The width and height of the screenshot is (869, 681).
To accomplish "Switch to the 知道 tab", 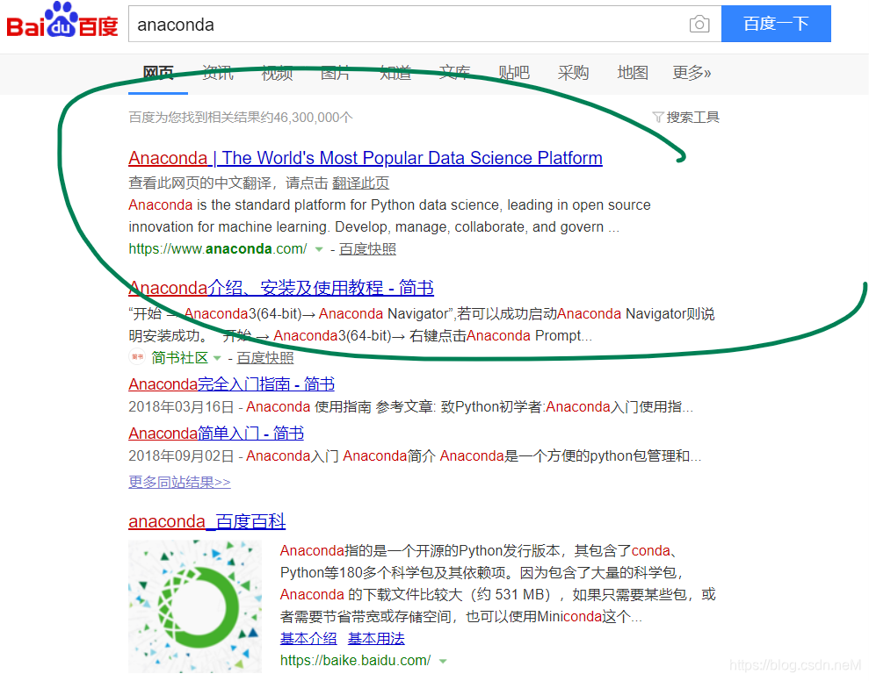I will pos(395,73).
